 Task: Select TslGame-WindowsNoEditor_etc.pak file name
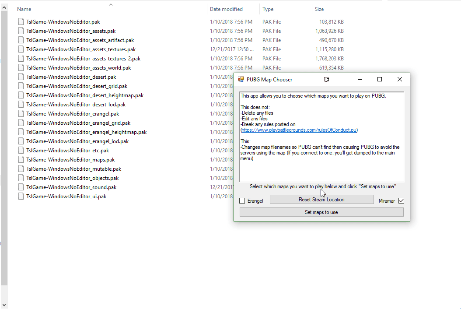point(68,151)
